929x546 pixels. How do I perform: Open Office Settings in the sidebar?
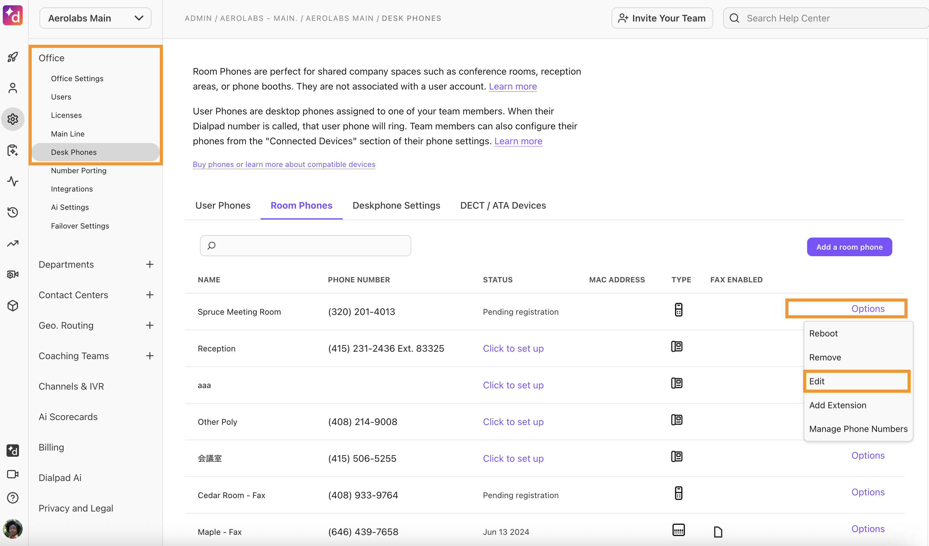[x=77, y=79]
